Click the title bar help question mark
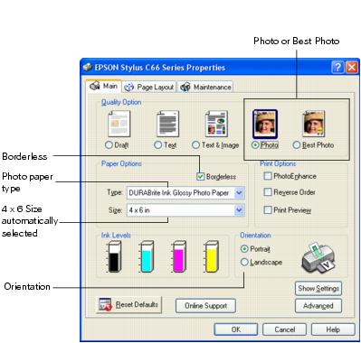The image size is (361, 343). pyautogui.click(x=337, y=68)
